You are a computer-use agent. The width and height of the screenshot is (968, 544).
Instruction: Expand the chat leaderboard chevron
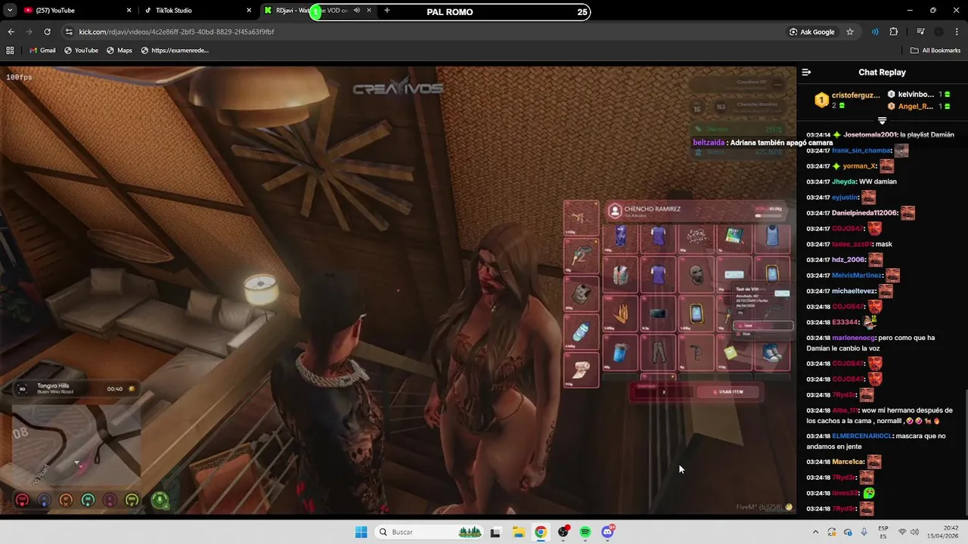click(882, 121)
